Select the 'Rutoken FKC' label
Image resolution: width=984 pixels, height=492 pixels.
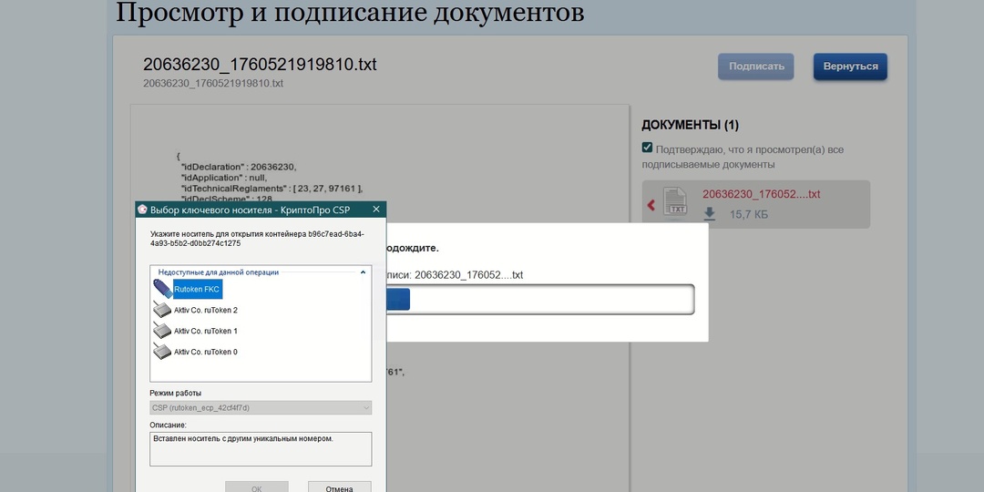(197, 290)
